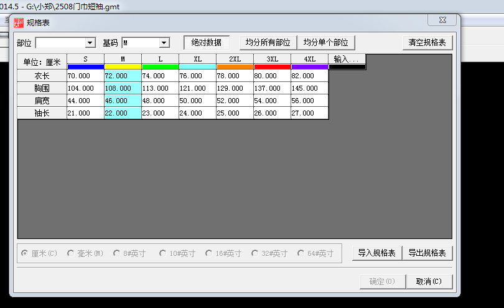Choose the 毫米(M) unit radio button

click(70, 253)
